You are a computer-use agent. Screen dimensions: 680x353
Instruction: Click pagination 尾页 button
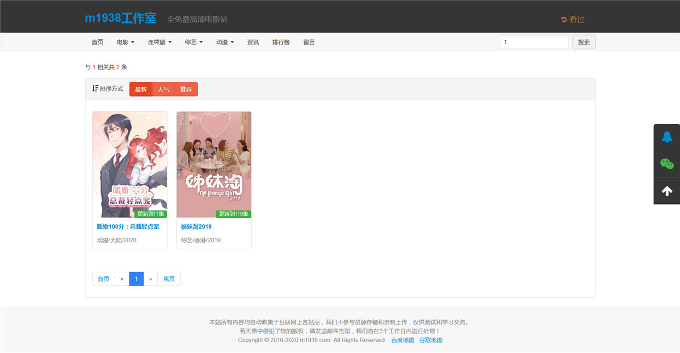click(x=169, y=279)
